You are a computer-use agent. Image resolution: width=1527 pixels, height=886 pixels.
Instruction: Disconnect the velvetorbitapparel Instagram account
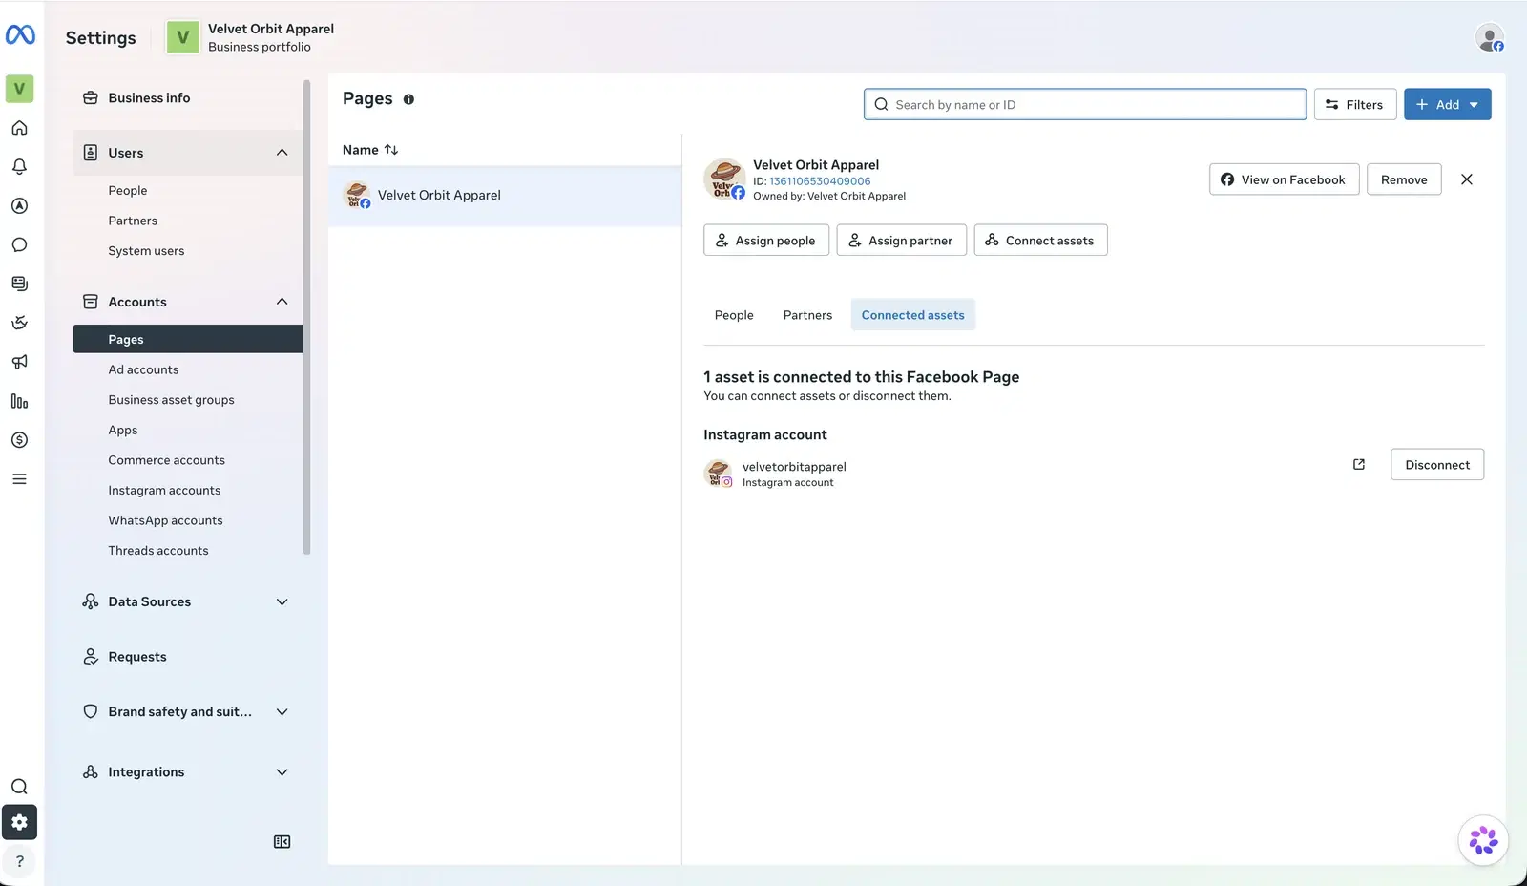(1436, 465)
